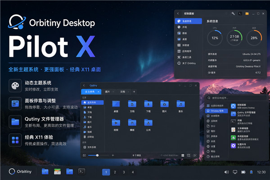Add a new tab in Qutiny
This screenshot has width=270, height=180.
pos(134,92)
